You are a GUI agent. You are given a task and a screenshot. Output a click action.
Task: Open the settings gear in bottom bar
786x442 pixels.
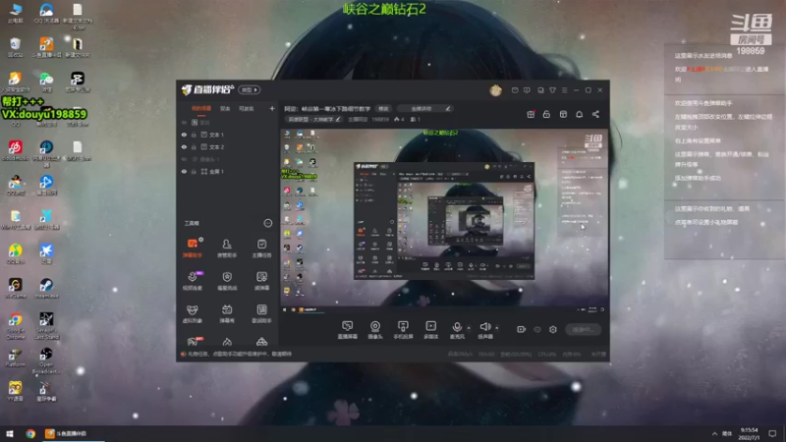click(x=553, y=329)
